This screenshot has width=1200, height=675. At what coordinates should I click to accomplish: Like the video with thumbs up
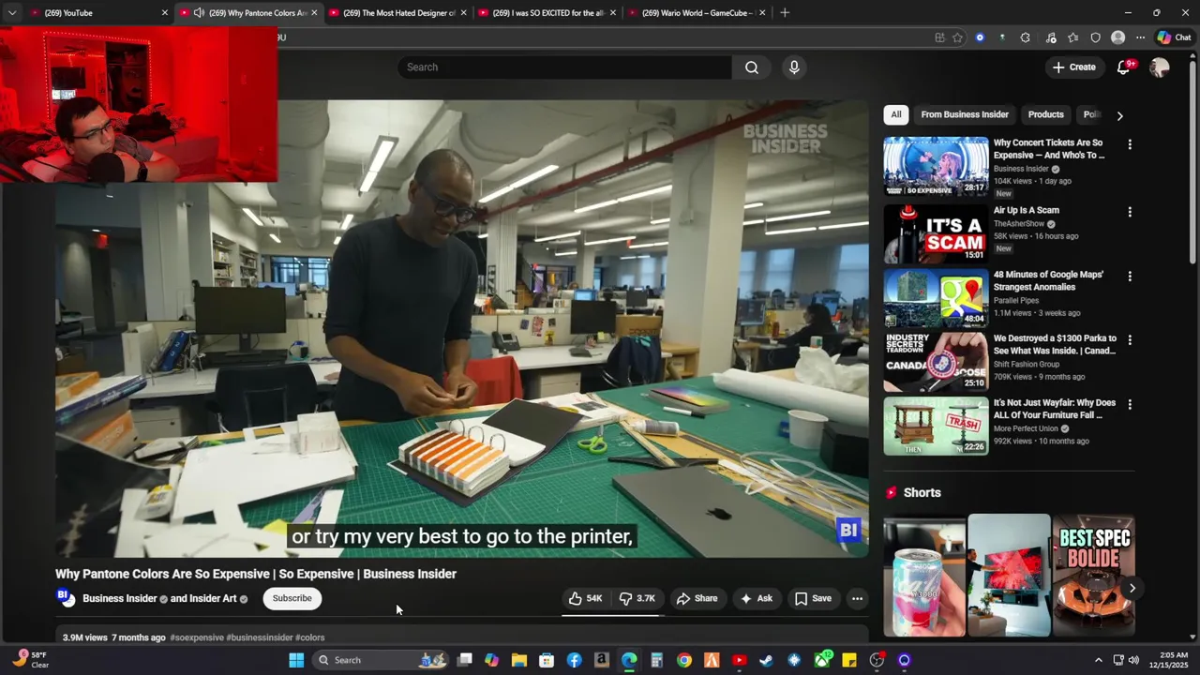(x=586, y=598)
